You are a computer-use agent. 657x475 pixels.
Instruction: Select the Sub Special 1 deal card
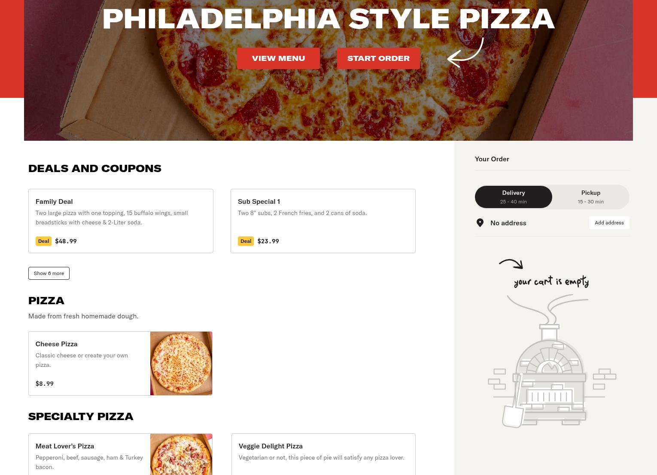click(323, 221)
